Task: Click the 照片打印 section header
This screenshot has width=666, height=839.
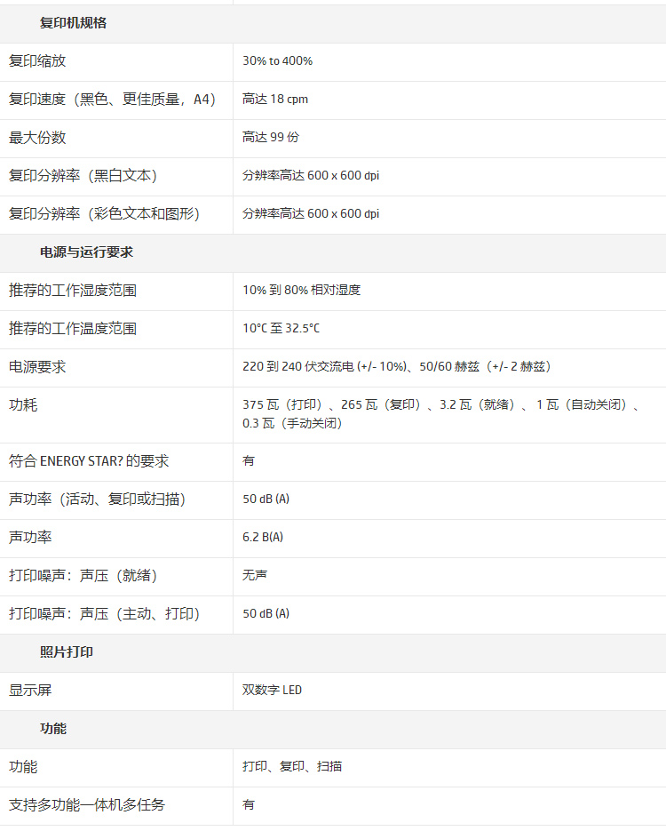Action: (x=67, y=652)
